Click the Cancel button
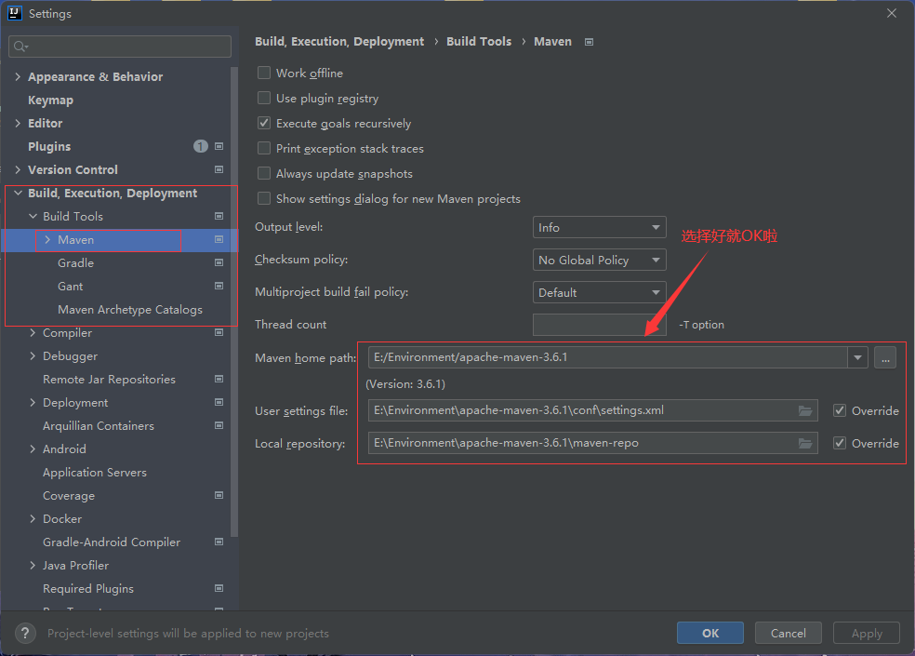The width and height of the screenshot is (915, 656). [x=789, y=634]
